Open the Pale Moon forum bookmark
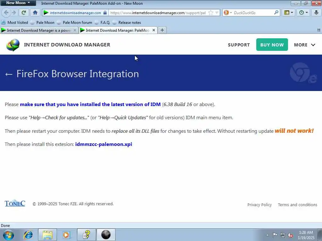This screenshot has width=322, height=241. click(75, 23)
